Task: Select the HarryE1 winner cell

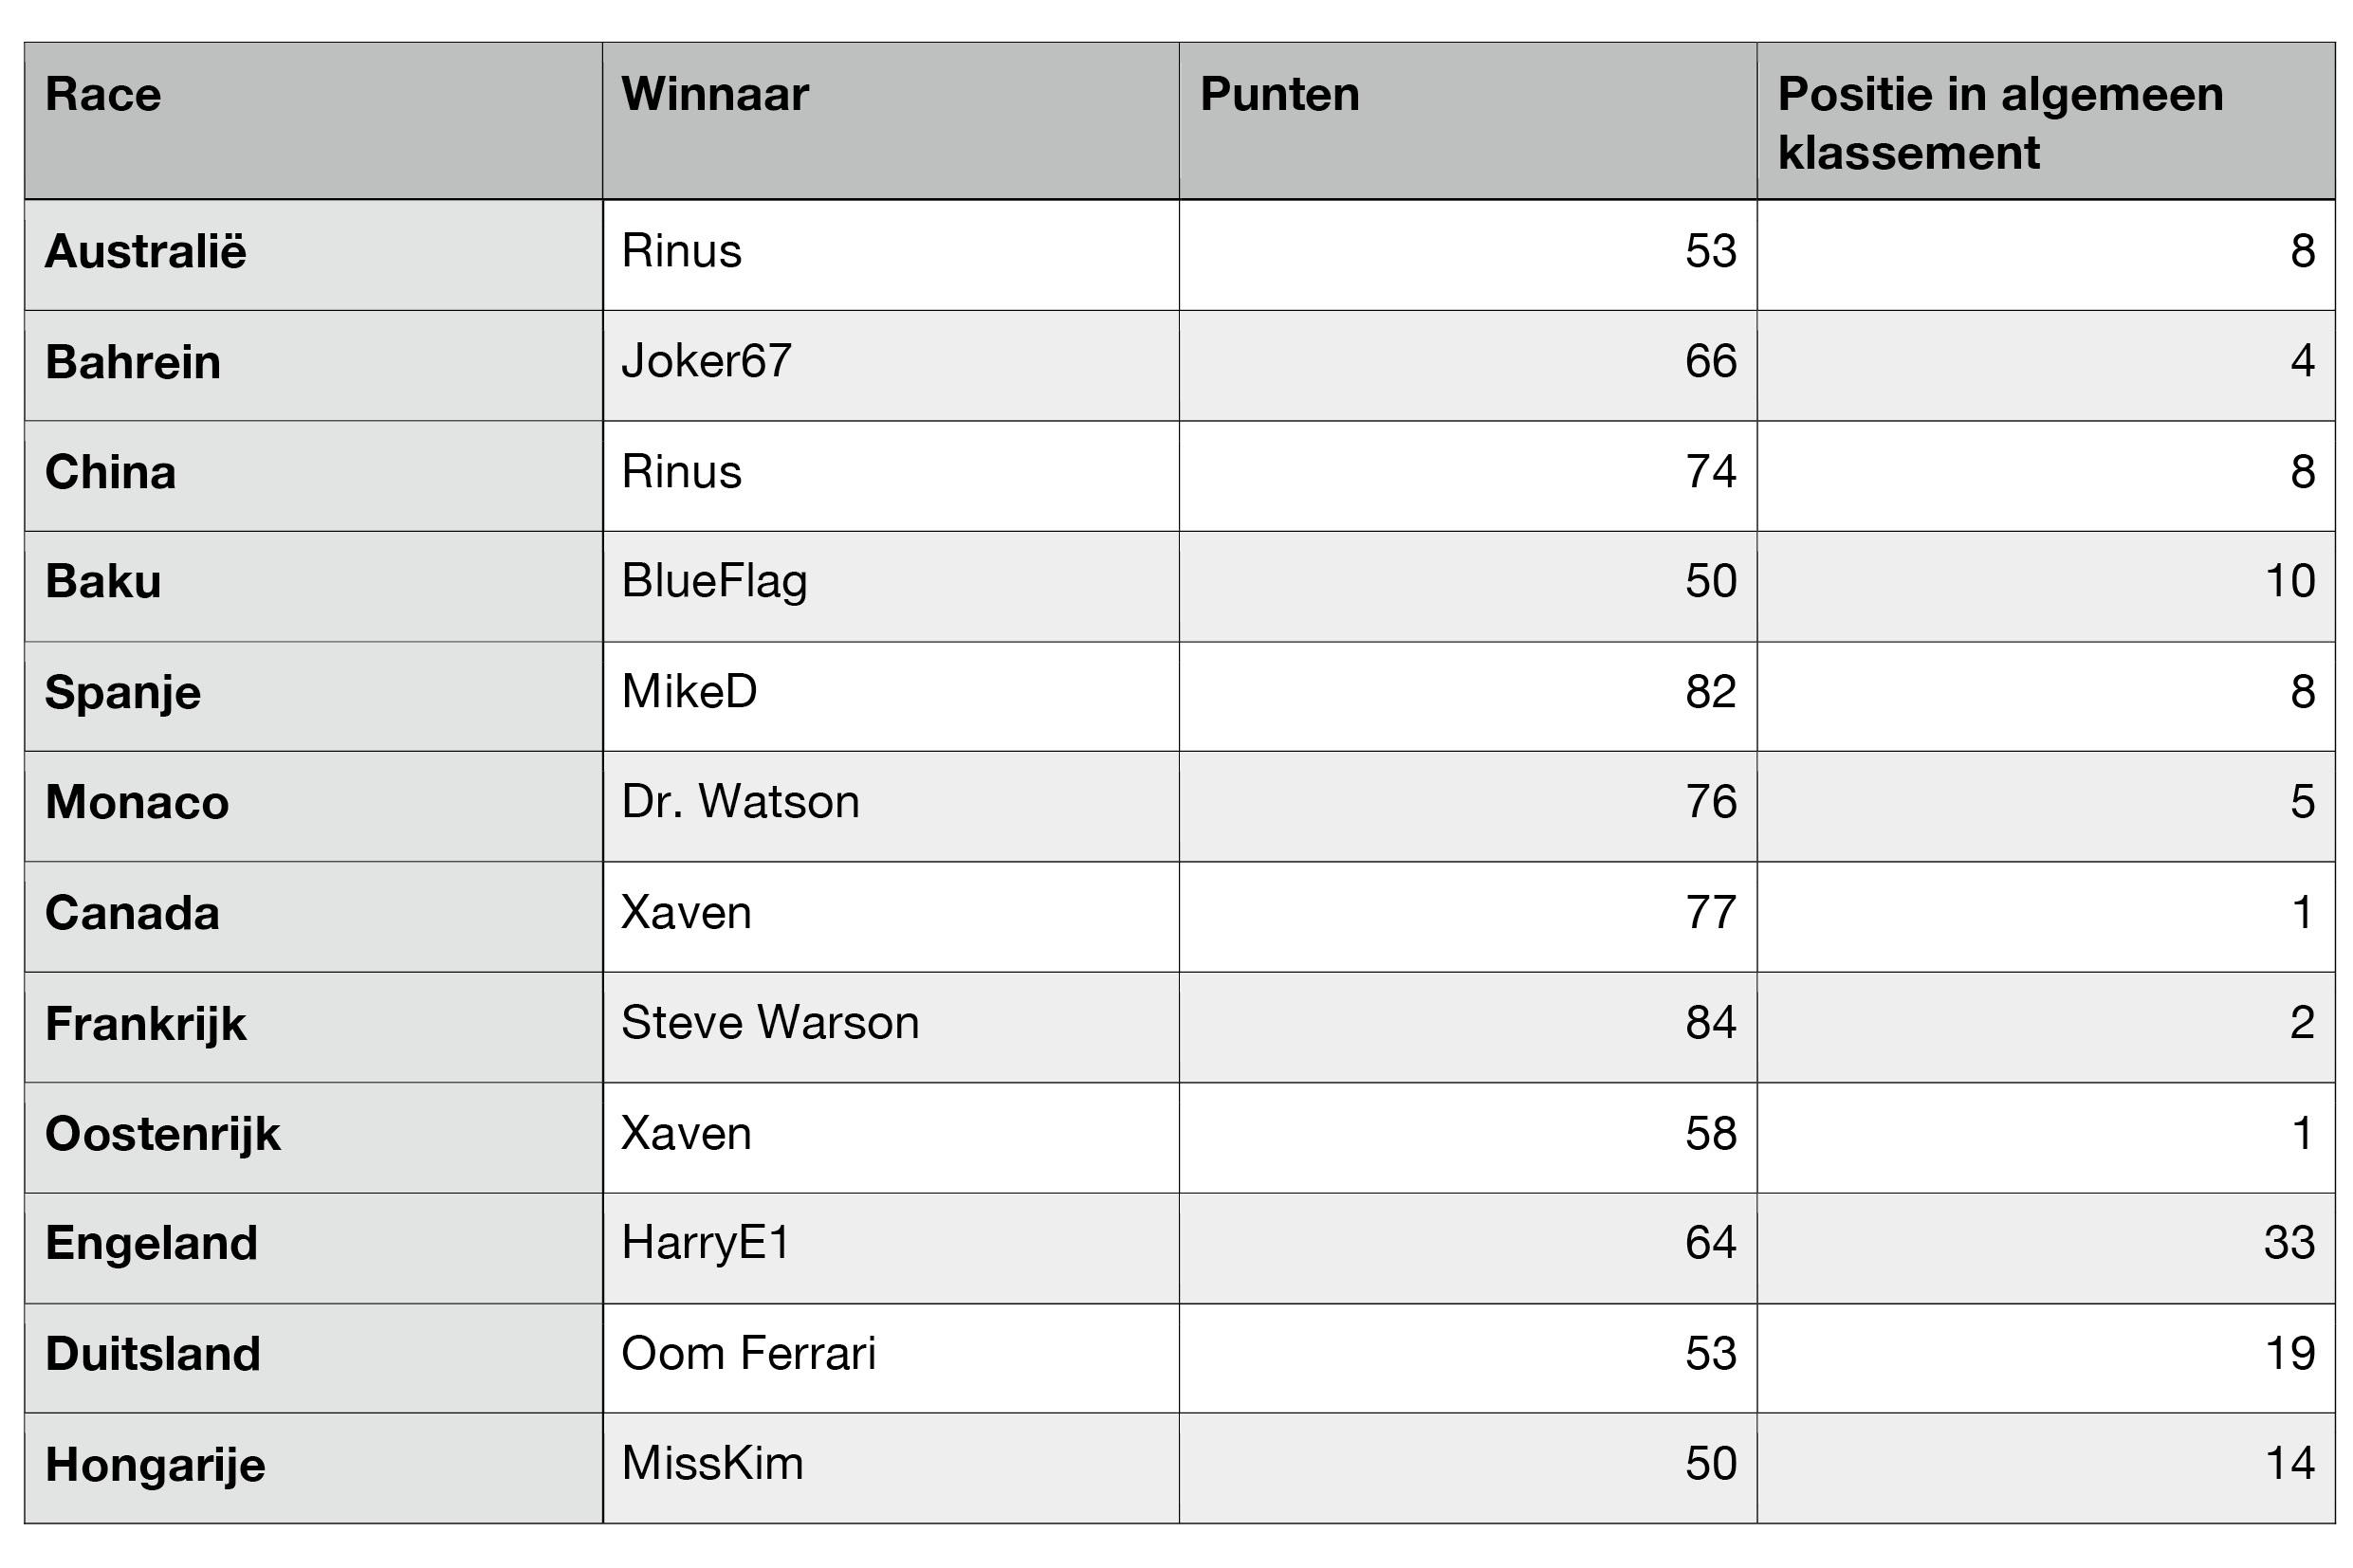Action: click(891, 1248)
